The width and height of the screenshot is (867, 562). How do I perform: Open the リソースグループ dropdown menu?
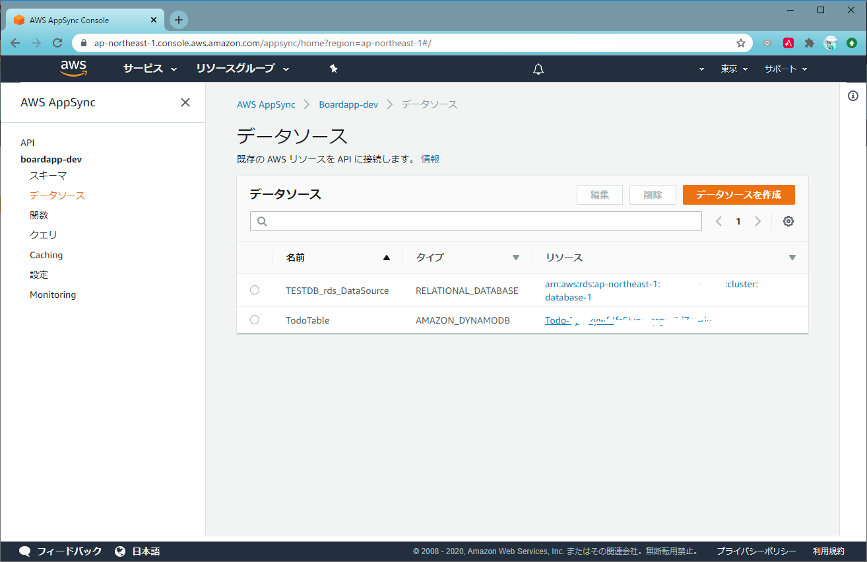243,69
